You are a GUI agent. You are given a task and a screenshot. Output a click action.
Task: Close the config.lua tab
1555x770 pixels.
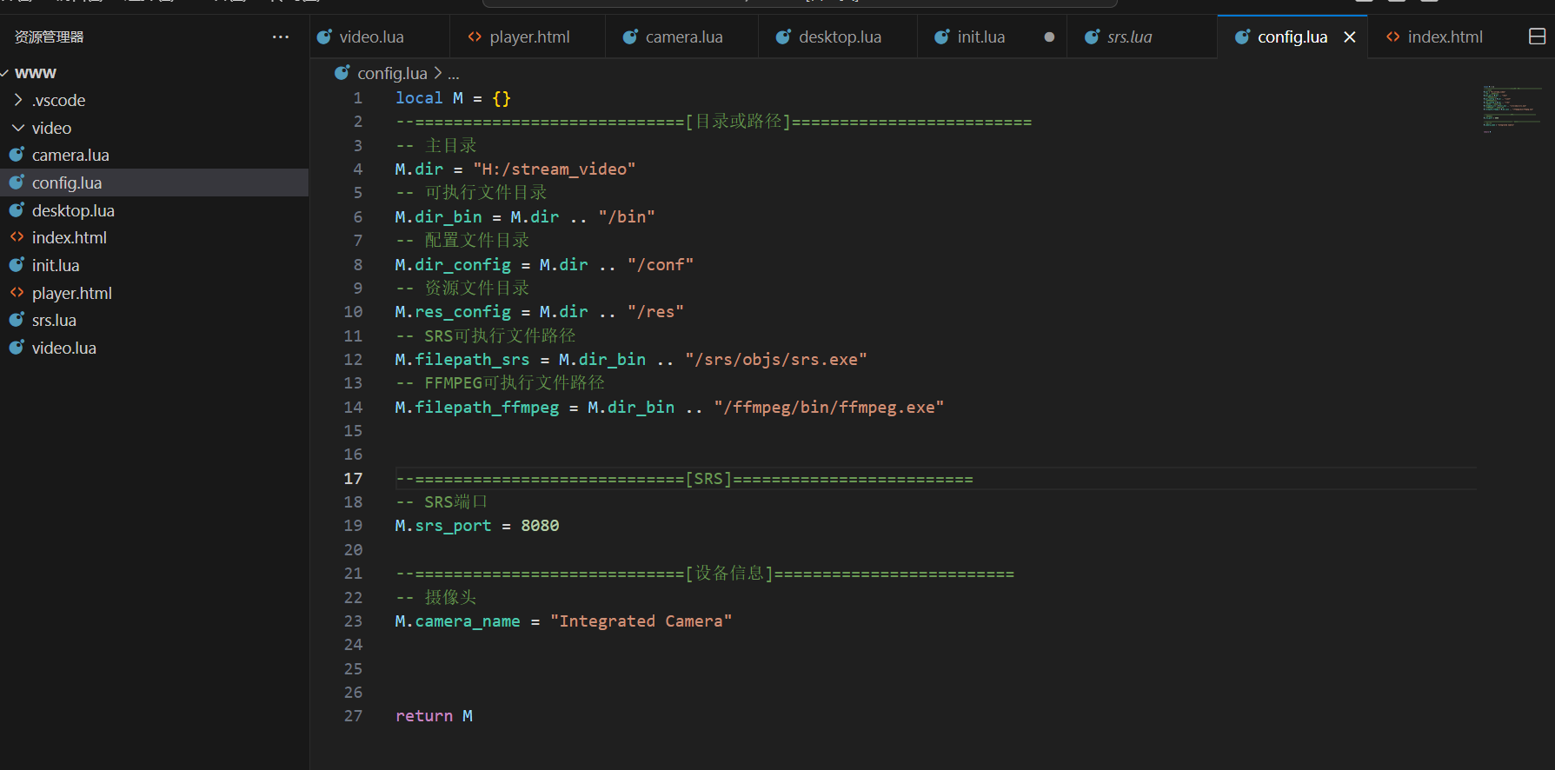click(x=1350, y=37)
